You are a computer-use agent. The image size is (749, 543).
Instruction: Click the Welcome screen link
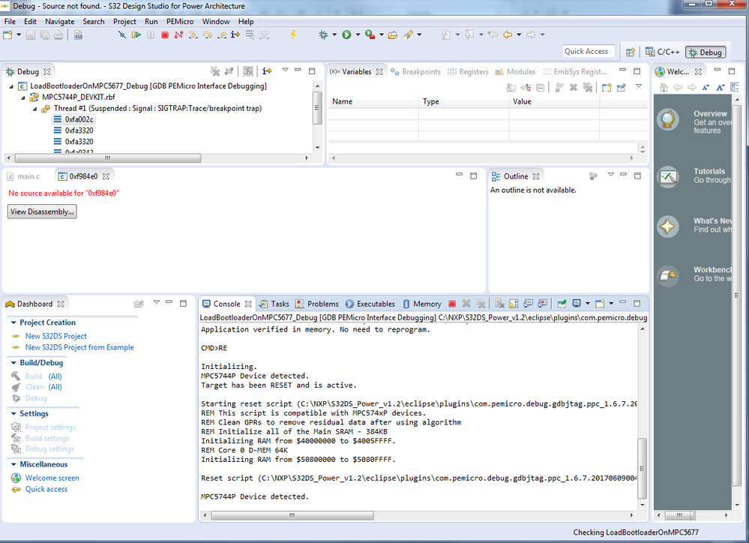(52, 478)
